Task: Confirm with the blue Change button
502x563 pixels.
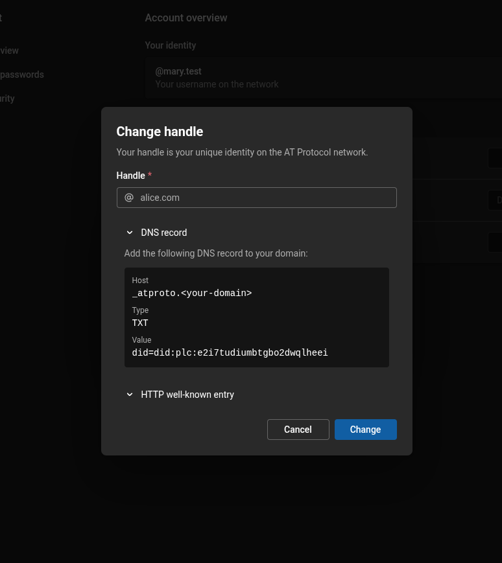Action: click(365, 430)
